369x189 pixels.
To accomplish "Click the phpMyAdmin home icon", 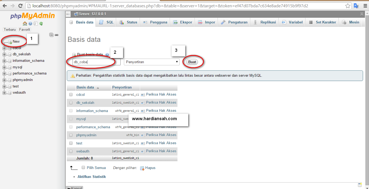I will [25, 23].
